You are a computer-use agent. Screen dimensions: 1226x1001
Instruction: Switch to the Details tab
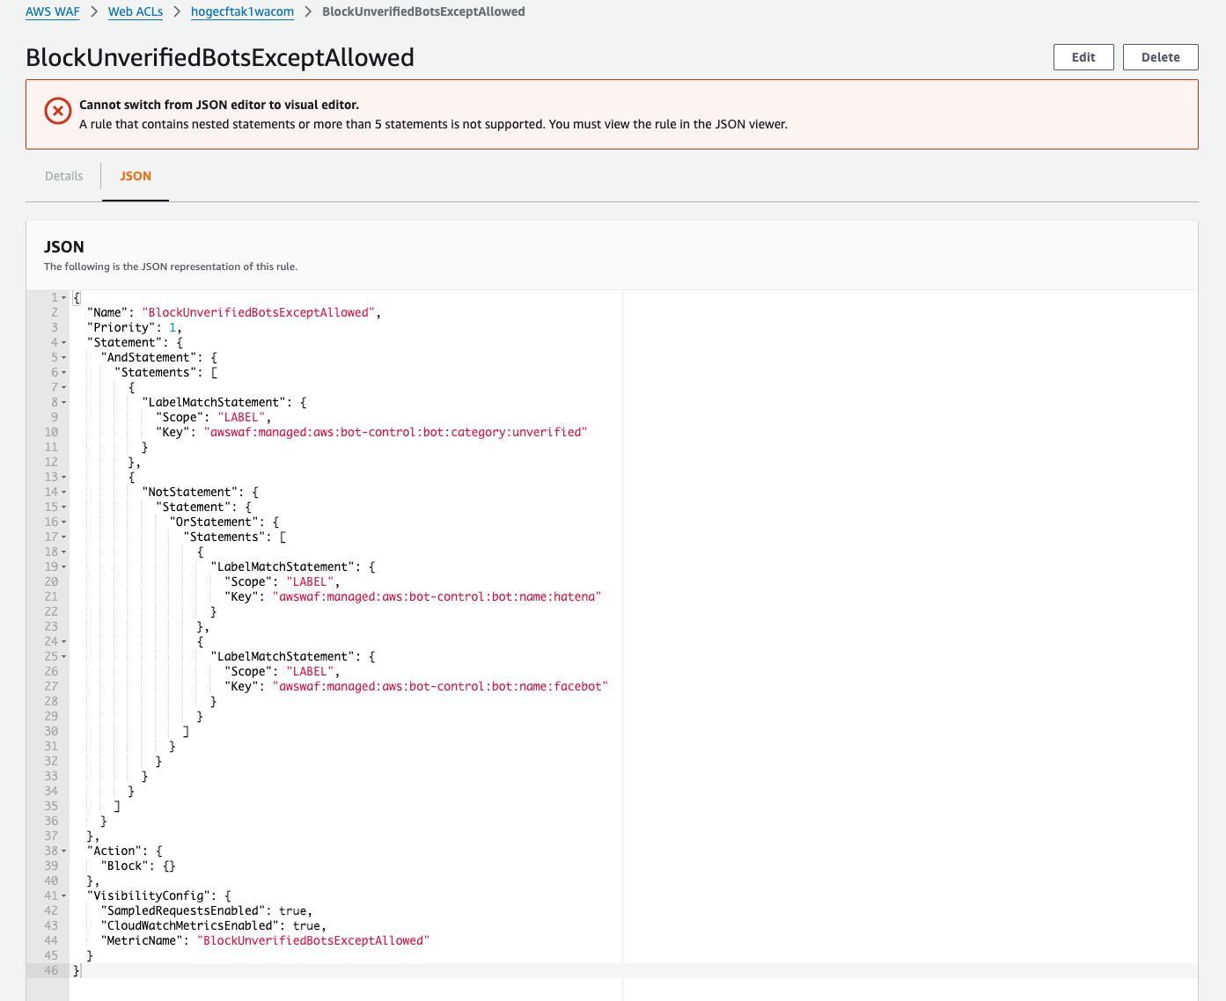coord(64,176)
